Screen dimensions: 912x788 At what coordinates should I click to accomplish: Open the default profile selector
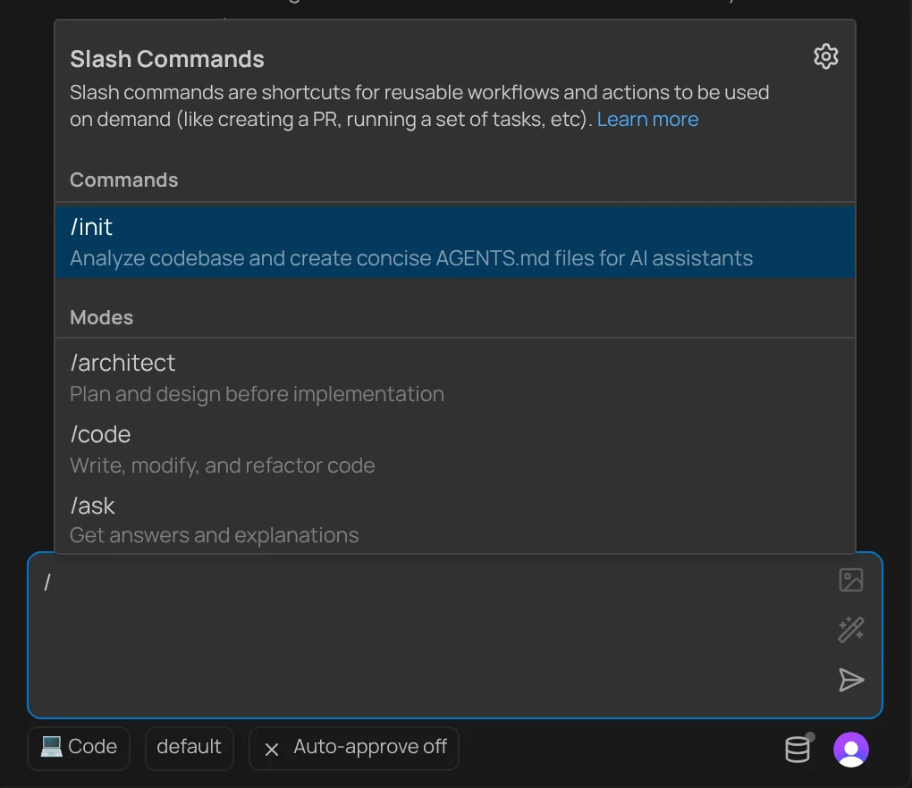click(x=189, y=748)
